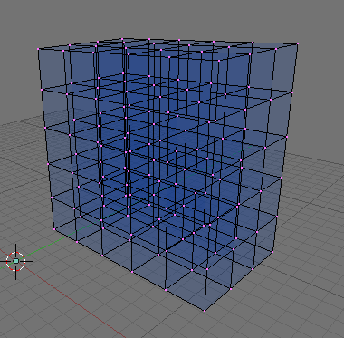The height and width of the screenshot is (338, 344).
Task: Select the near top corner vertex of the cube
Action: click(219, 61)
